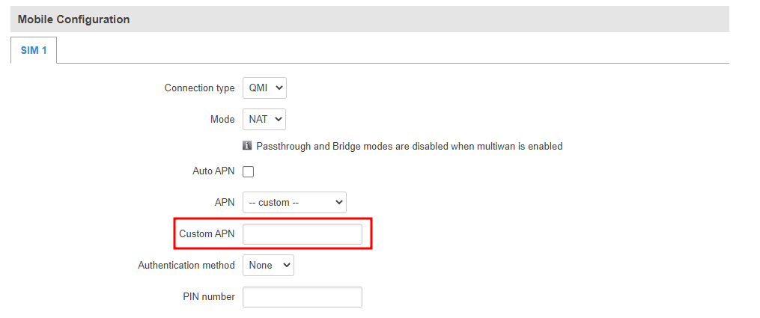The width and height of the screenshot is (760, 318).
Task: Toggle the Auto APN checkbox
Action: coord(249,171)
